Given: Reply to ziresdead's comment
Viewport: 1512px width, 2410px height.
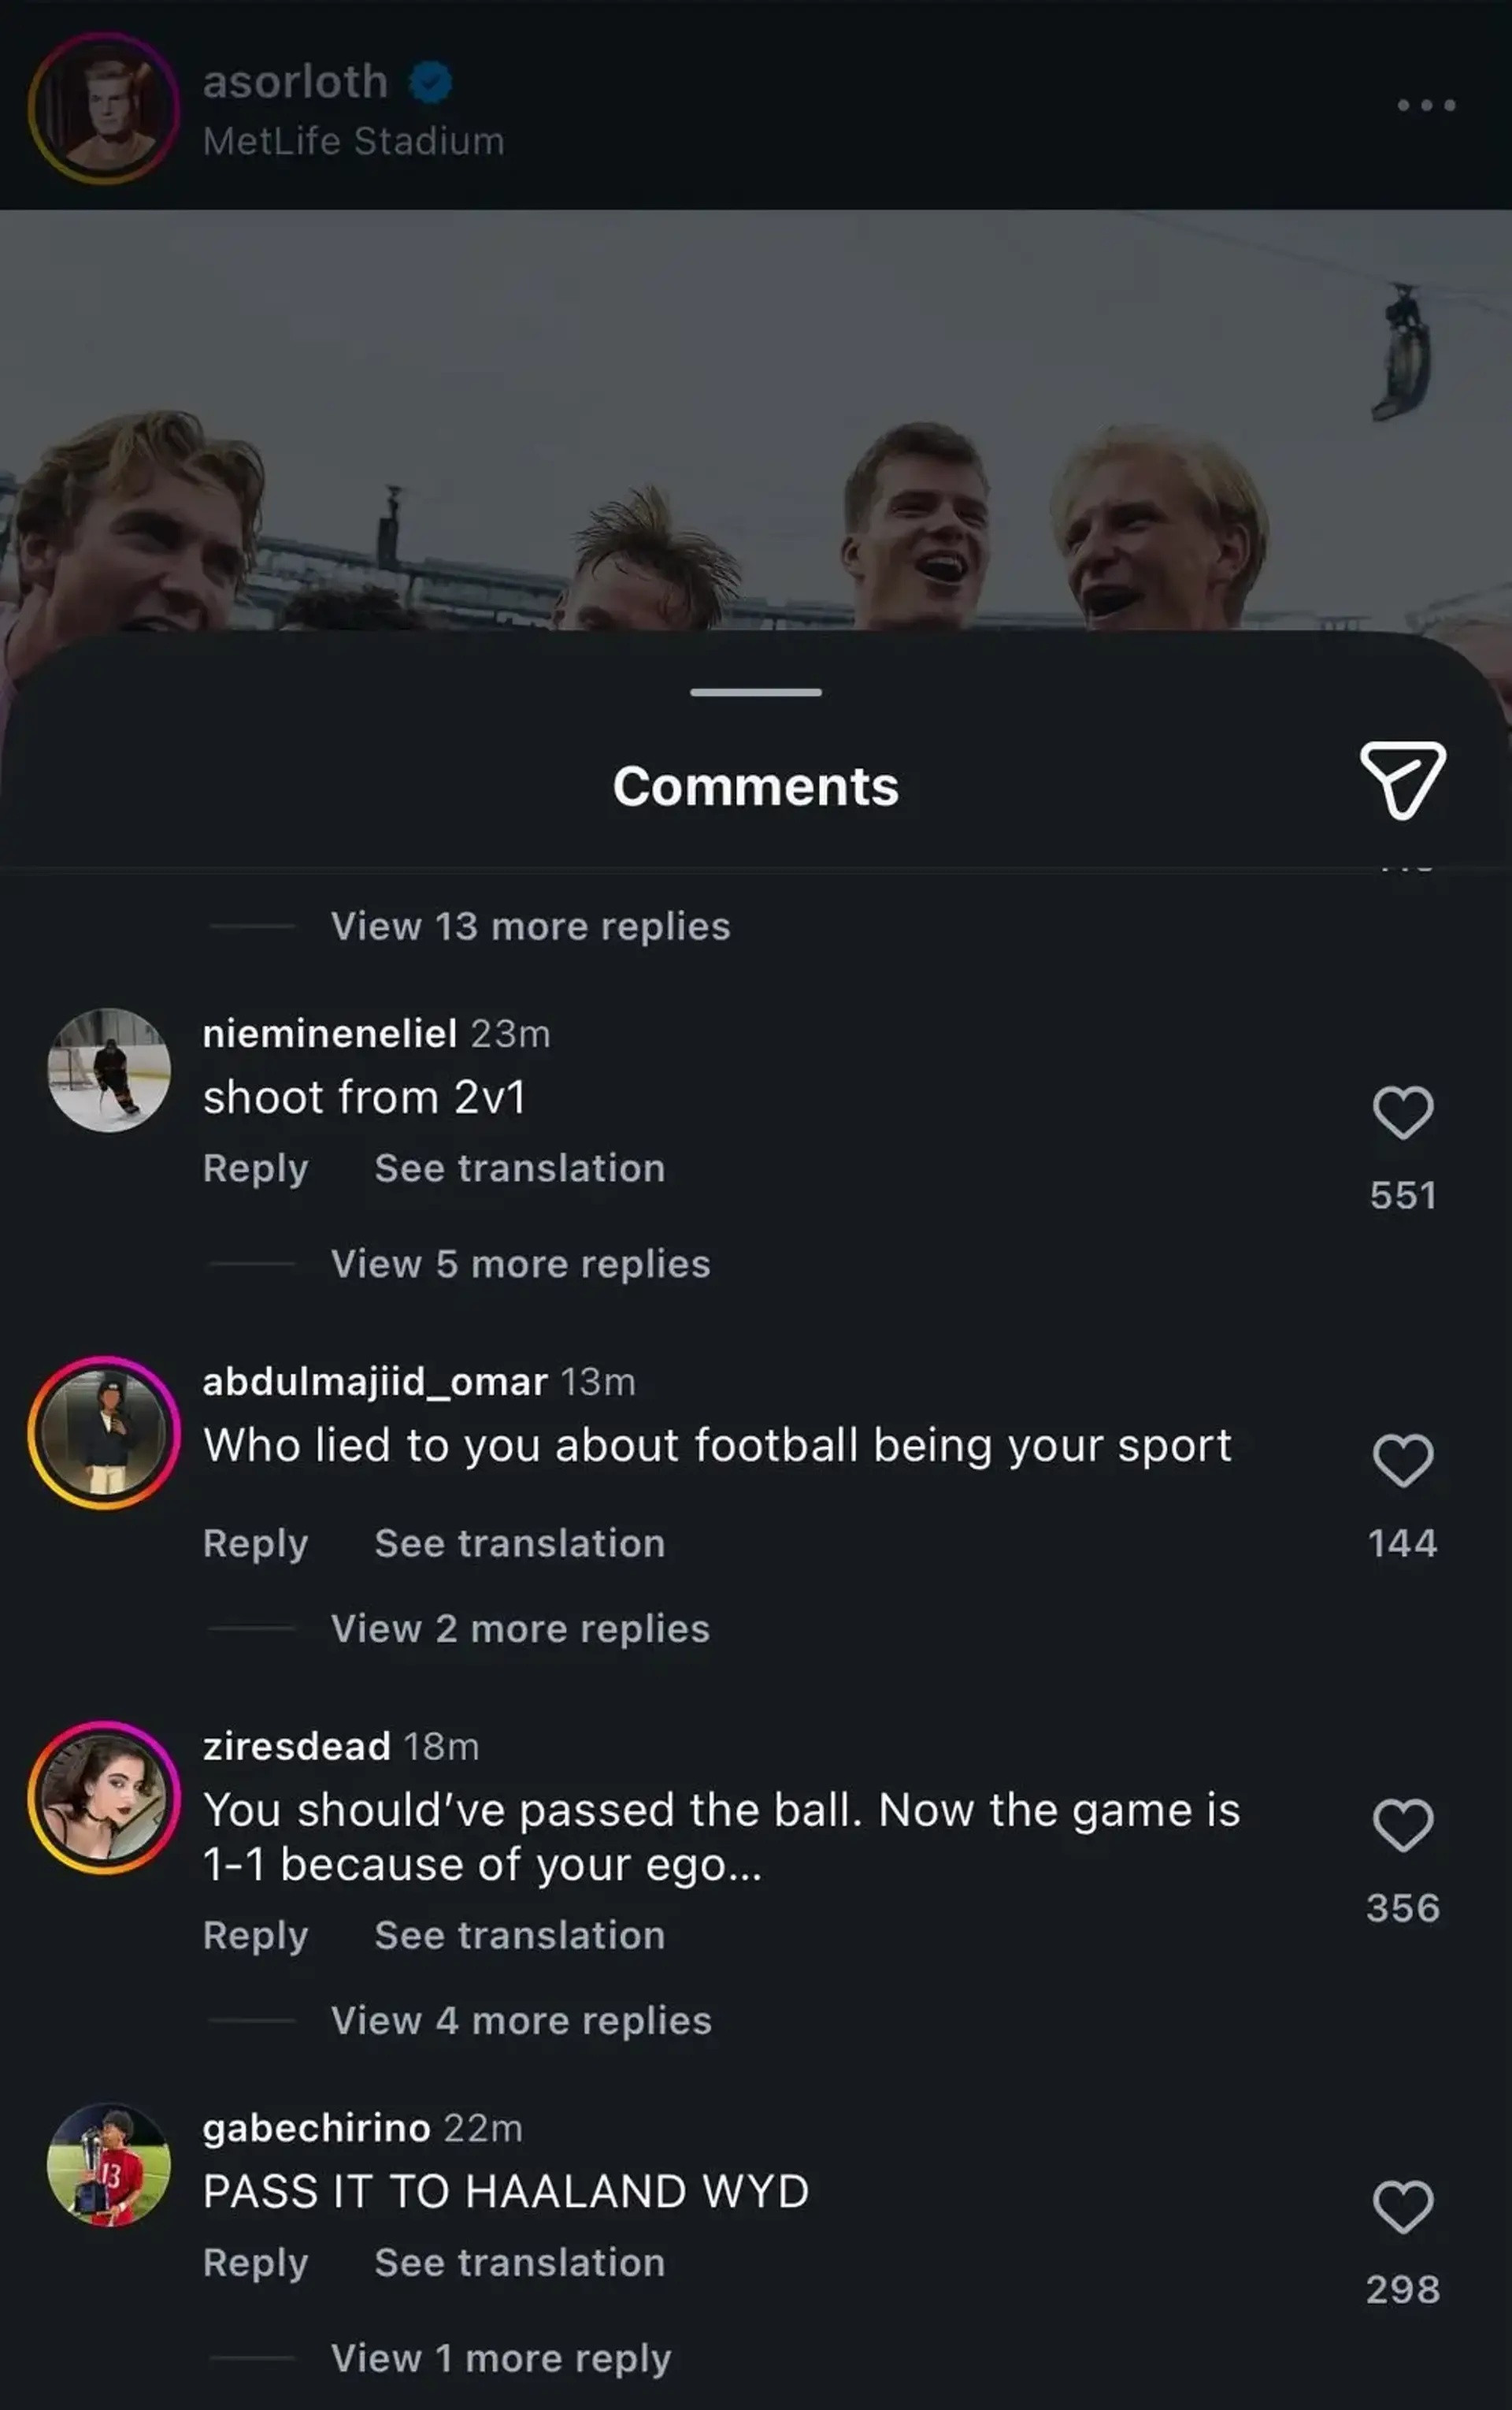Looking at the screenshot, I should [x=255, y=1936].
